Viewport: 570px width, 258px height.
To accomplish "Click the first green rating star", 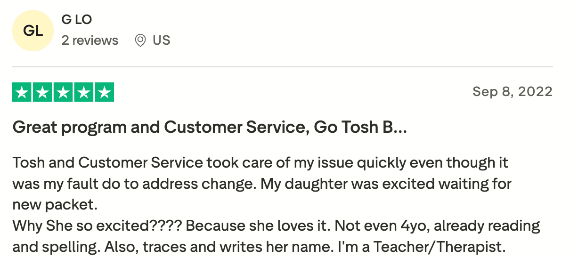I will (x=22, y=93).
